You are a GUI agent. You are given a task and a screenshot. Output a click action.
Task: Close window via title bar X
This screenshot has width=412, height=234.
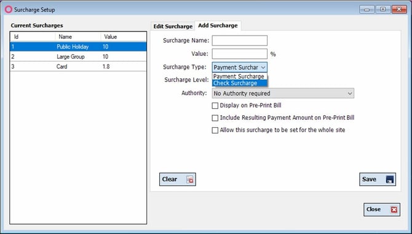point(399,9)
